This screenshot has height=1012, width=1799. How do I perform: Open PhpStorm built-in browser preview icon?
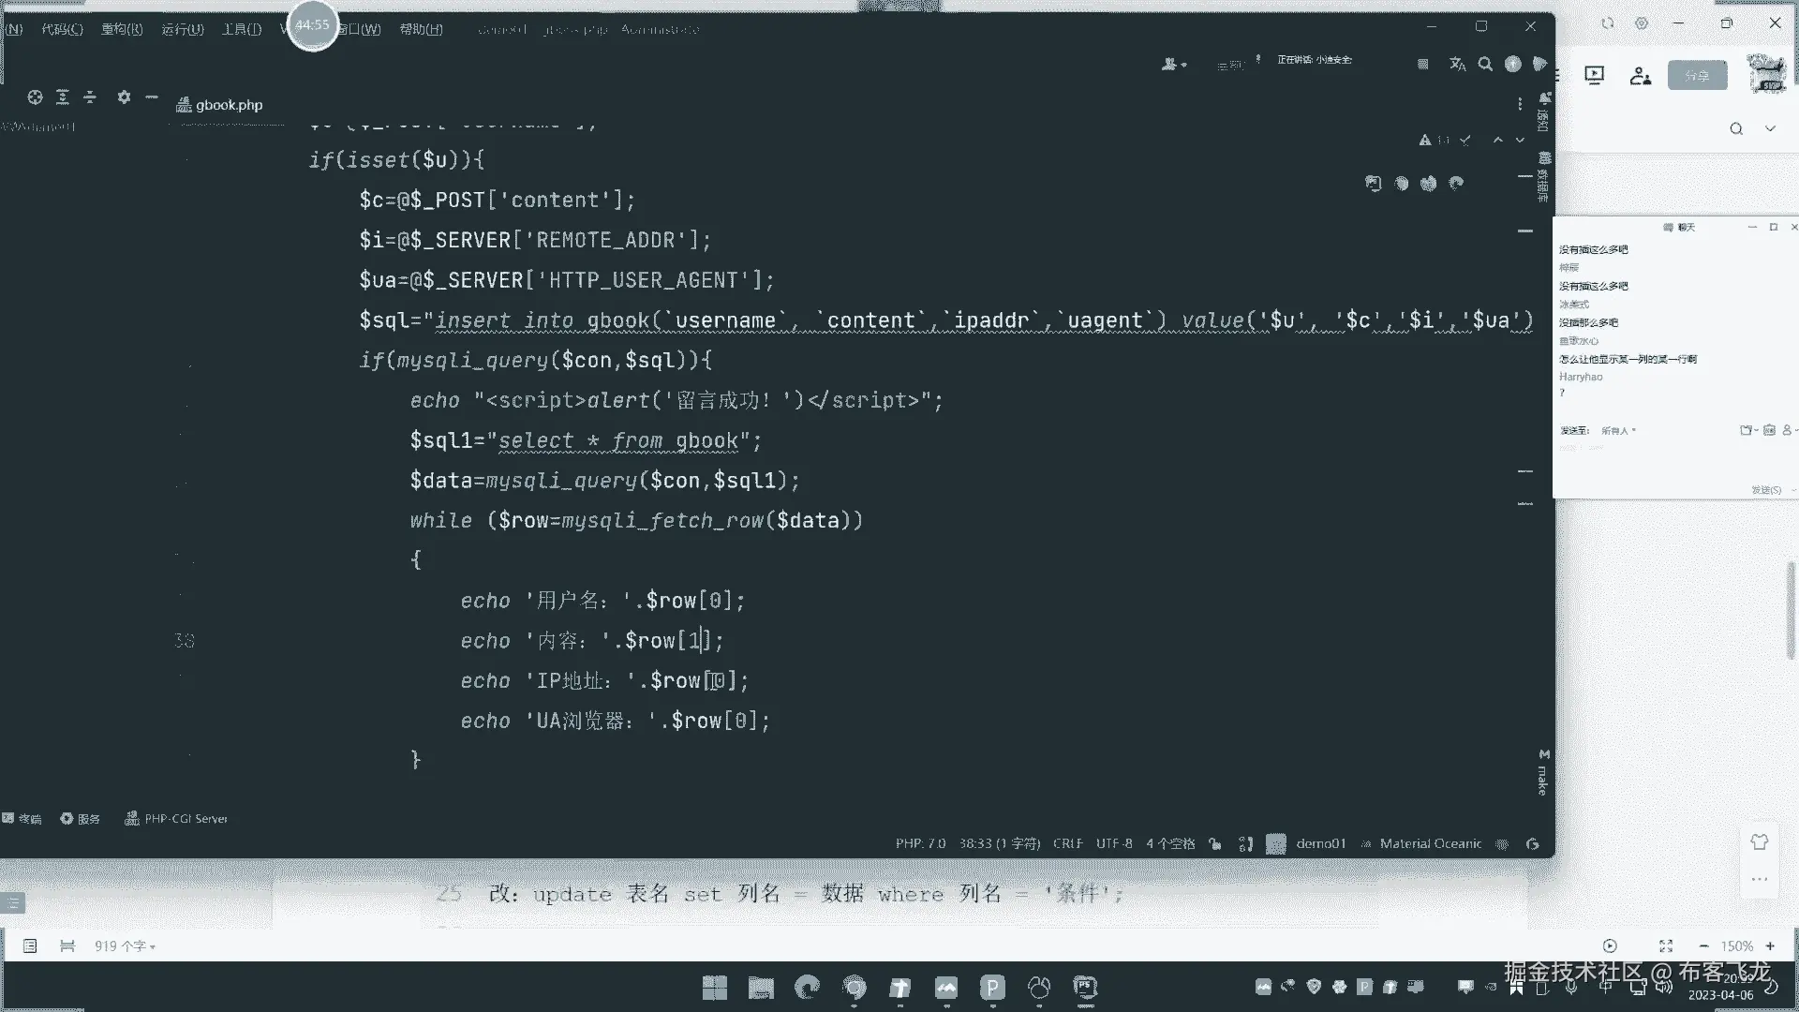point(1374,184)
